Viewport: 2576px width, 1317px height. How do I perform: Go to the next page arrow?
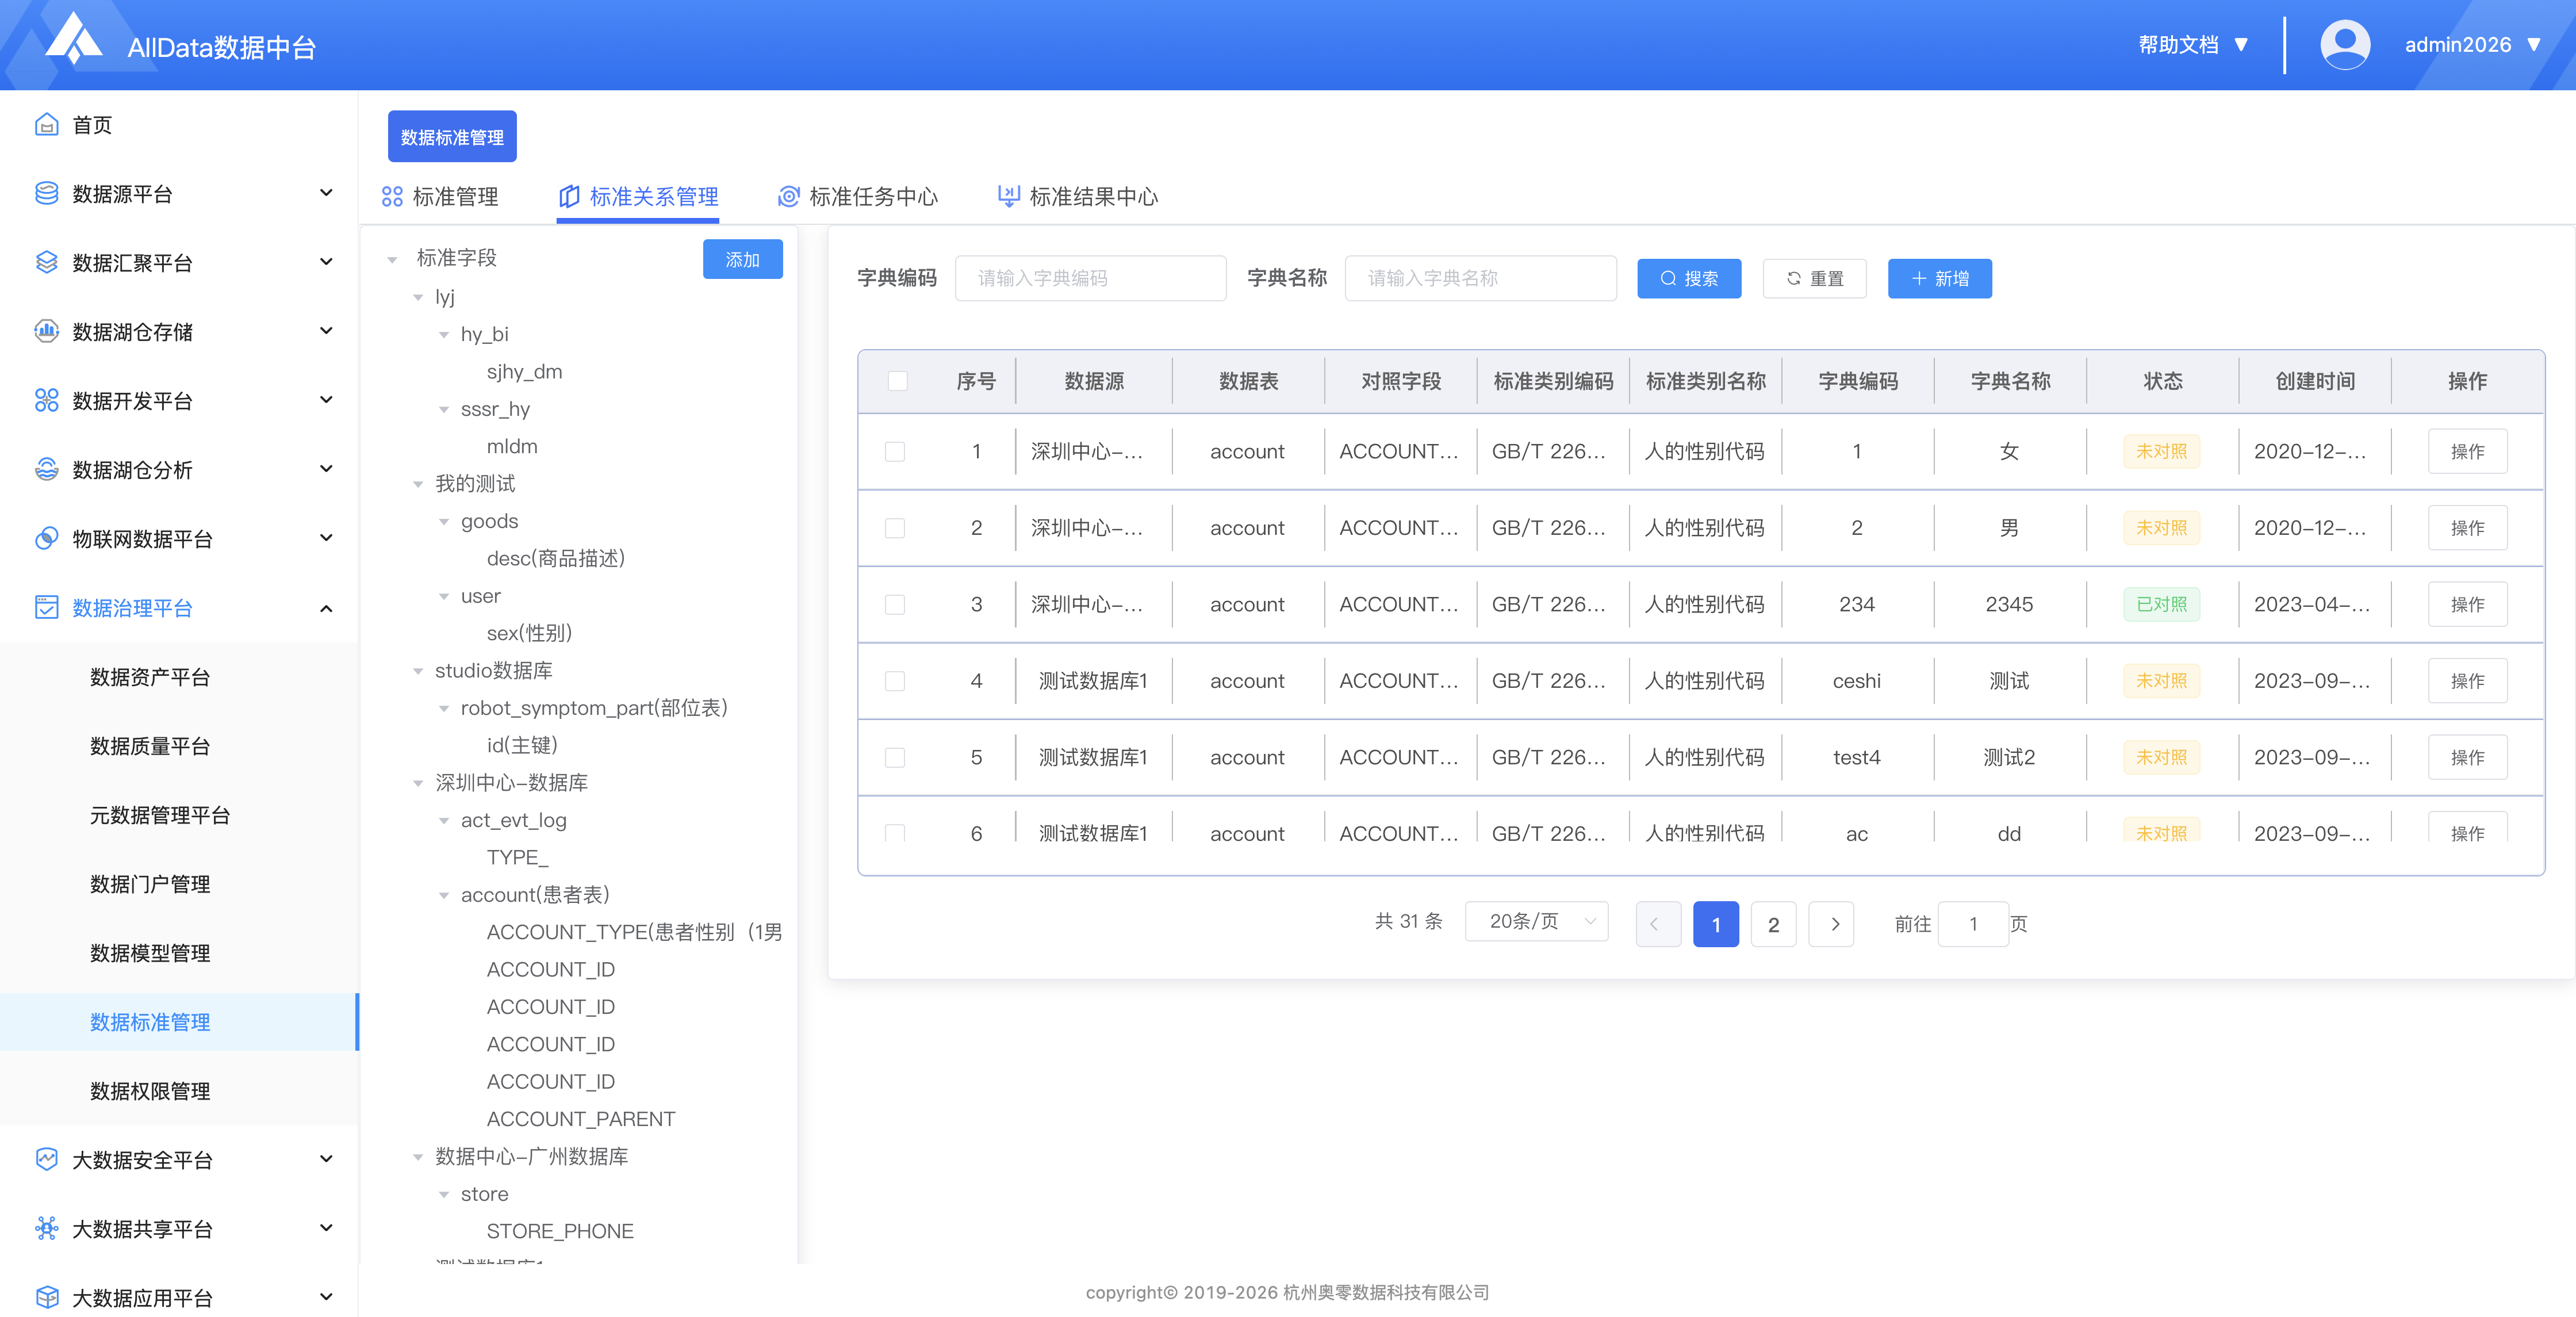pyautogui.click(x=1832, y=924)
